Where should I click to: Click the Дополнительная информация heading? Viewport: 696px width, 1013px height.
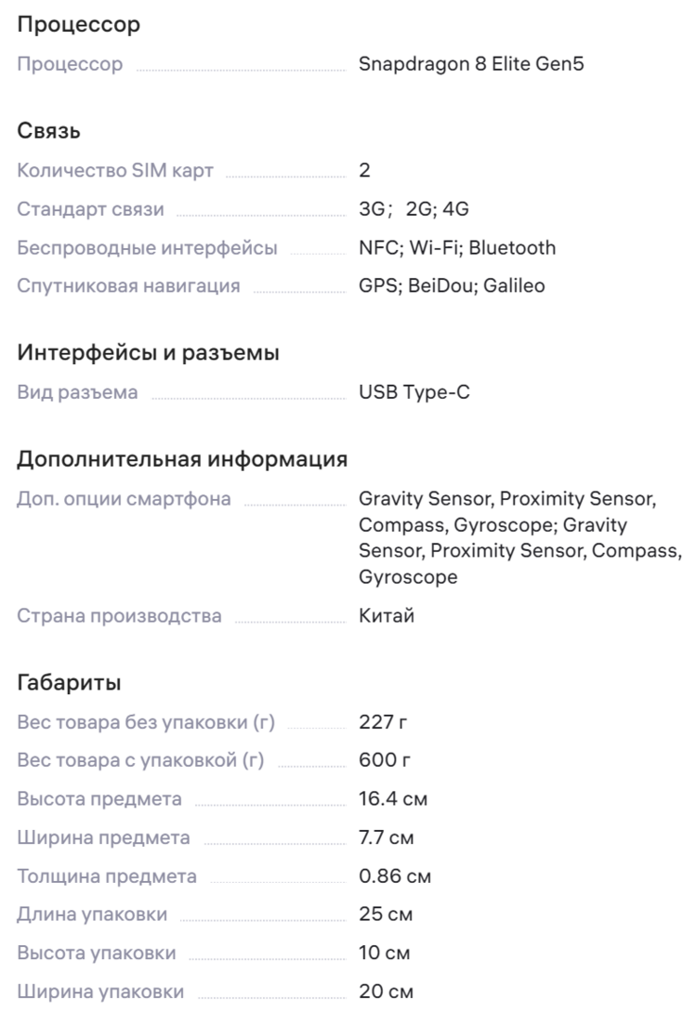(182, 459)
